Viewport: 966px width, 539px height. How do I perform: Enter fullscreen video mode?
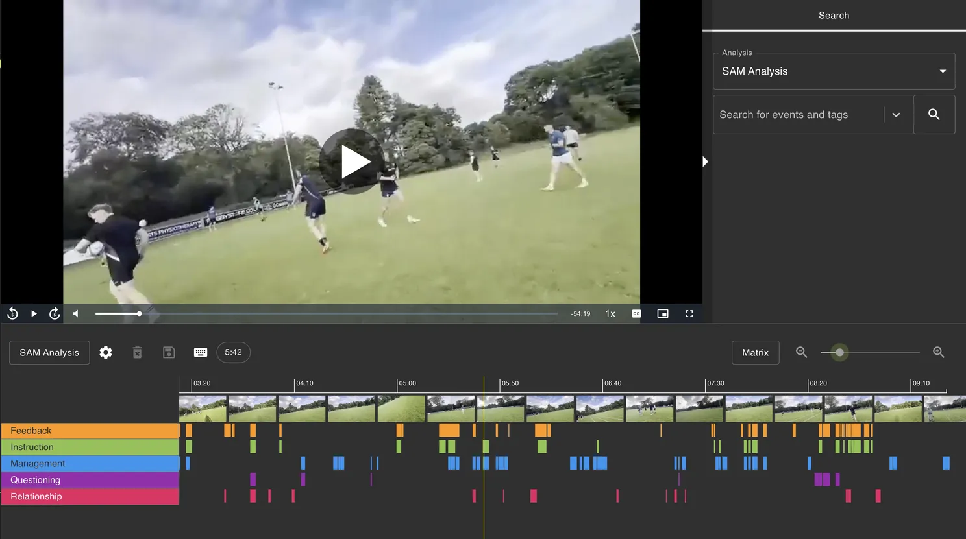click(x=689, y=314)
